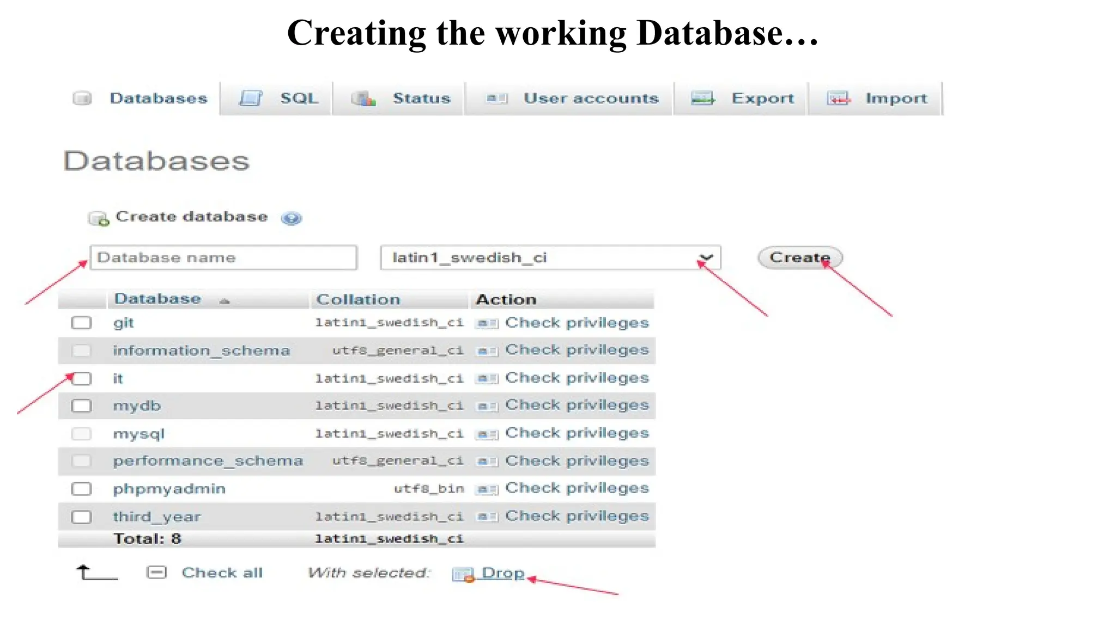The height and width of the screenshot is (627, 1116).
Task: Click disabled checkbox for performance_schema
Action: point(82,461)
